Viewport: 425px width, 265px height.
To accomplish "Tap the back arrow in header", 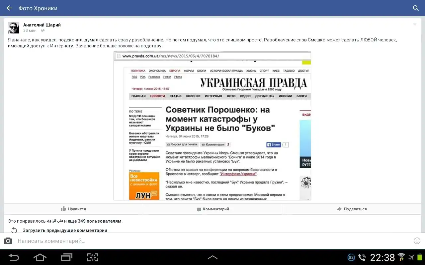I will pyautogui.click(x=9, y=8).
